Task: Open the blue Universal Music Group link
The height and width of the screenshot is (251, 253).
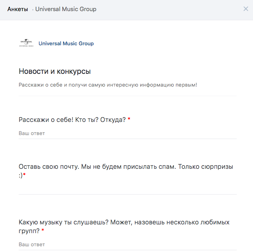Action: 66,43
